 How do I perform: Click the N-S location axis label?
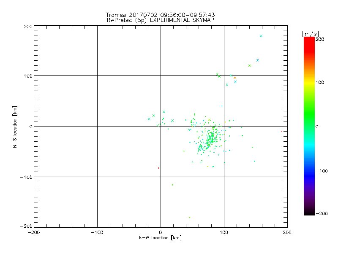coord(15,127)
